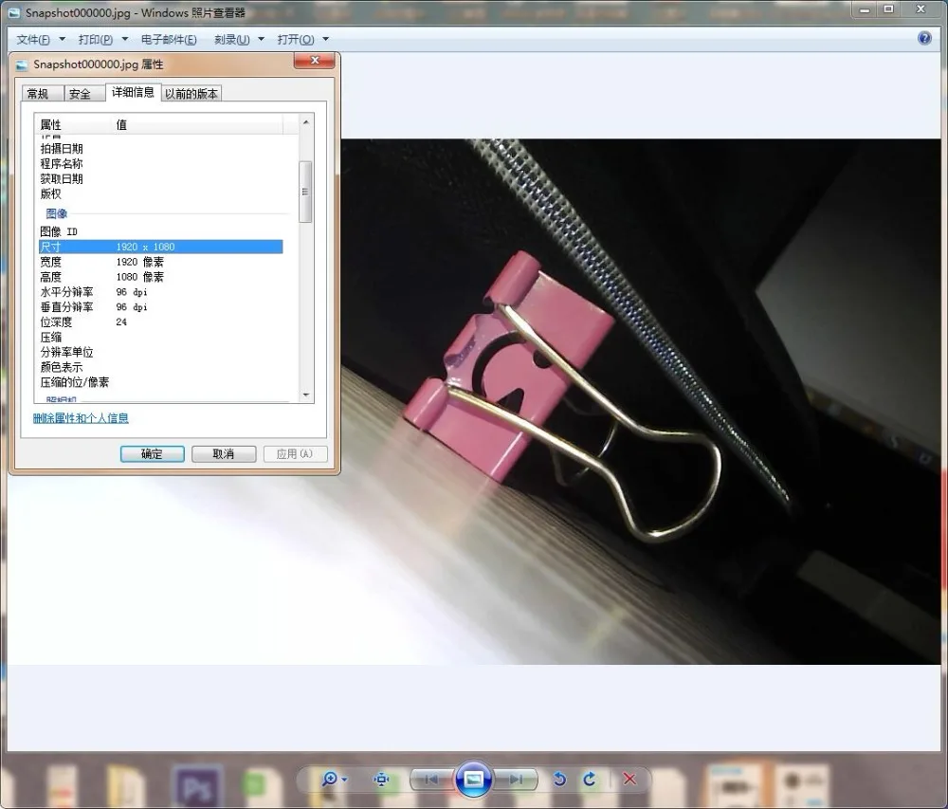The image size is (948, 809).
Task: Open the 刻录(U) menu
Action: click(x=231, y=39)
